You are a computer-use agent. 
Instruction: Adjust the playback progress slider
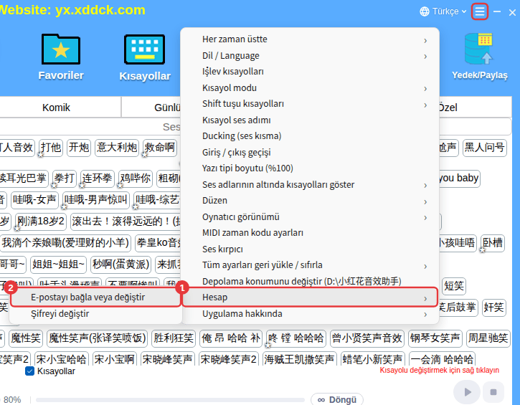(x=170, y=400)
